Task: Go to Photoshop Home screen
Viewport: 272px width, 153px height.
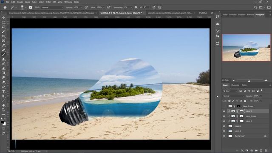Action: [5, 7]
